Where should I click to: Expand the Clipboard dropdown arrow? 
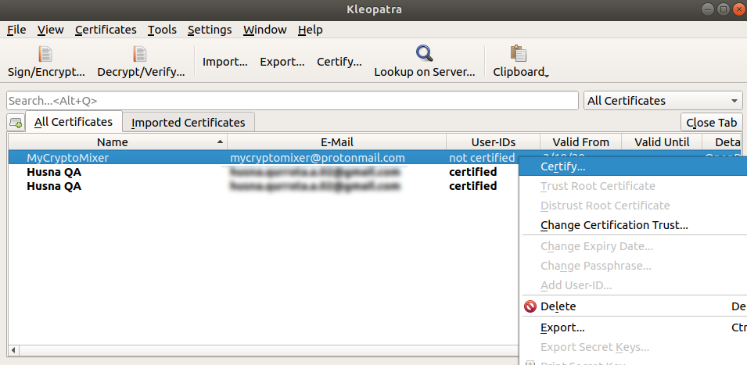(547, 75)
